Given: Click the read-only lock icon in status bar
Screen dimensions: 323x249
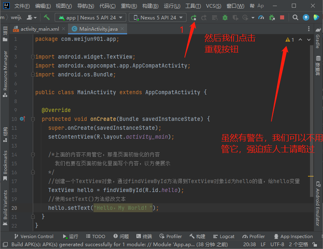Looking at the screenshot, I should click(314, 245).
